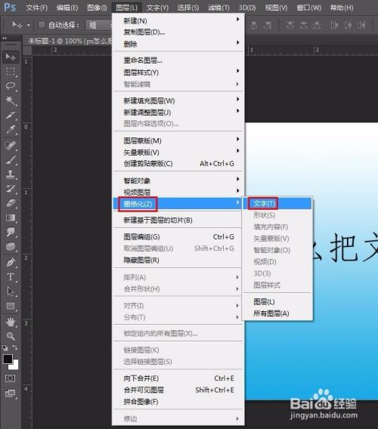This screenshot has height=429, width=378.
Task: Expand the 新建填充图层(W) submenu
Action: (178, 100)
